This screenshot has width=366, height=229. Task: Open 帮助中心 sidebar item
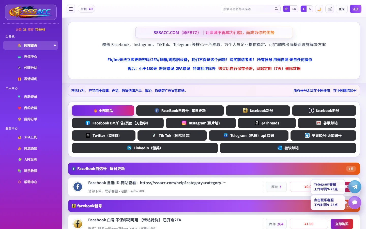[30, 182]
